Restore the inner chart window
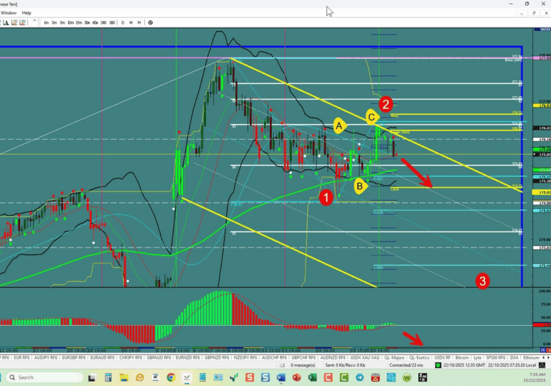 tap(534, 13)
